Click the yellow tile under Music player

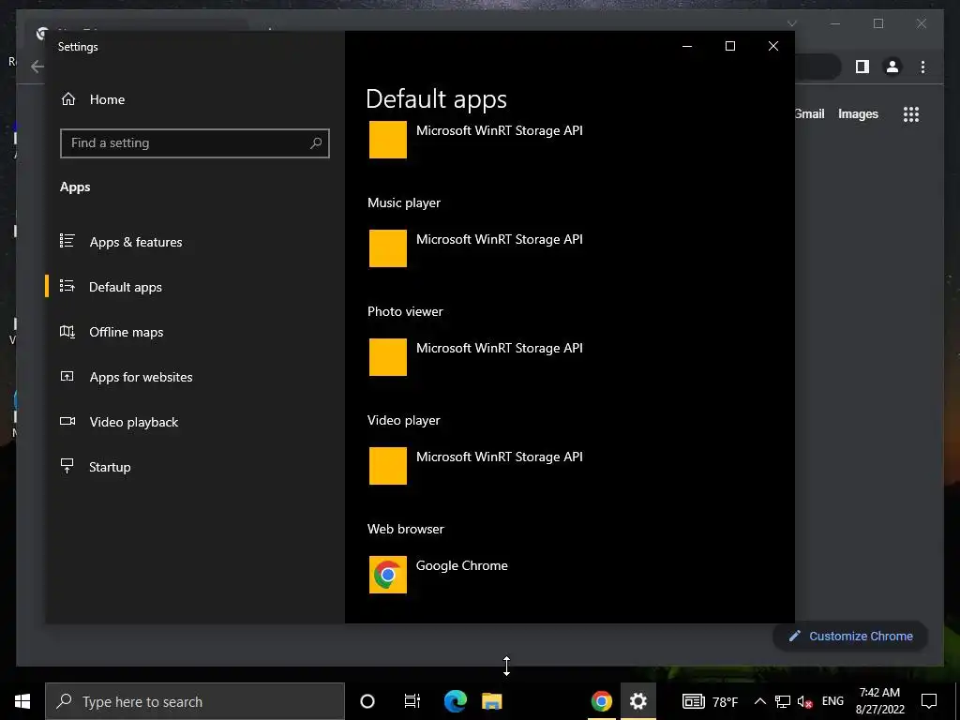[387, 247]
